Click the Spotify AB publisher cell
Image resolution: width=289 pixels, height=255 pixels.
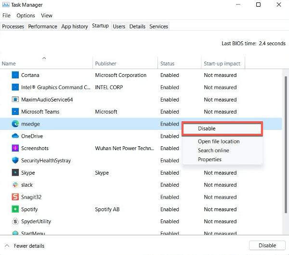(x=107, y=209)
